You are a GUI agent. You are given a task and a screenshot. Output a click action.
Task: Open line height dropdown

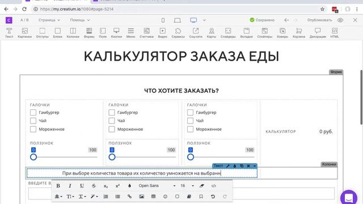(x=82, y=197)
